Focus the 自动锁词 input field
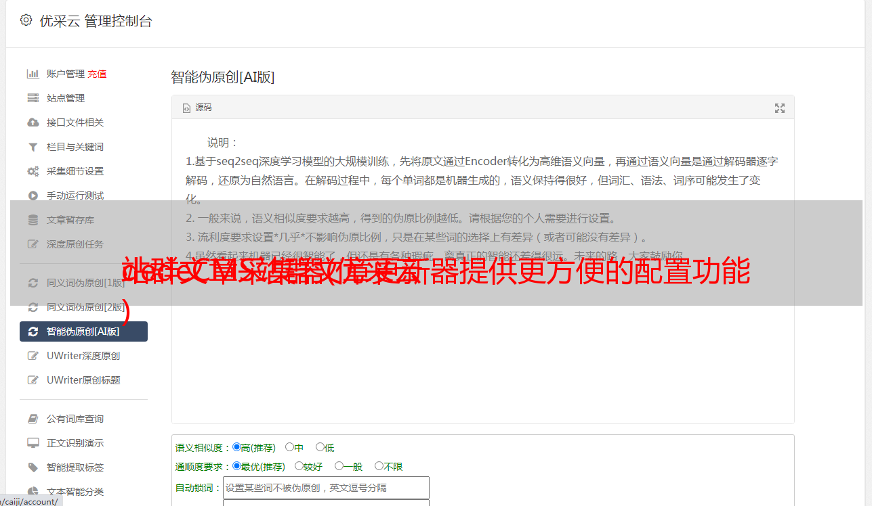This screenshot has width=872, height=506. (x=326, y=488)
